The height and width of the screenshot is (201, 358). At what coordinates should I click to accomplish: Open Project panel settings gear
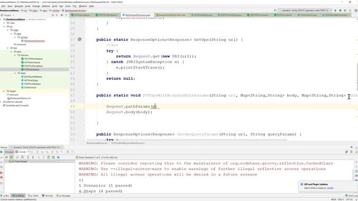pos(62,15)
